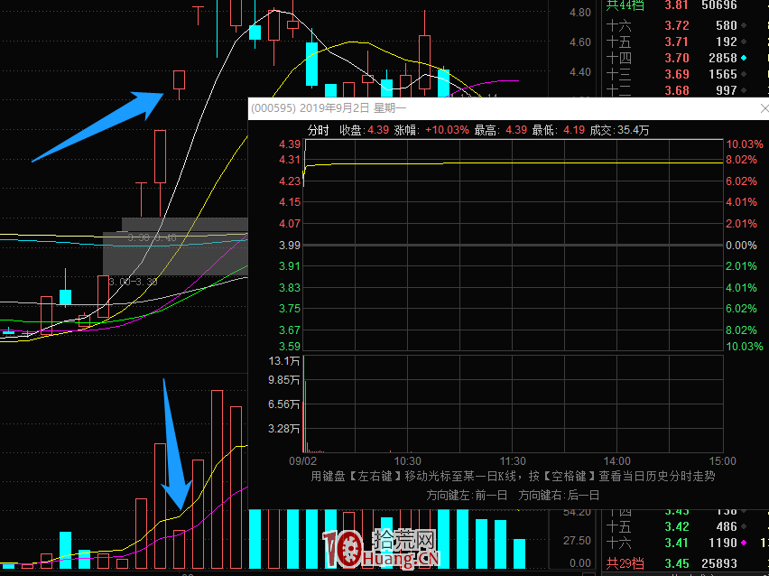The width and height of the screenshot is (769, 576).
Task: Click the upper blue arrow annotation
Action: pyautogui.click(x=99, y=125)
